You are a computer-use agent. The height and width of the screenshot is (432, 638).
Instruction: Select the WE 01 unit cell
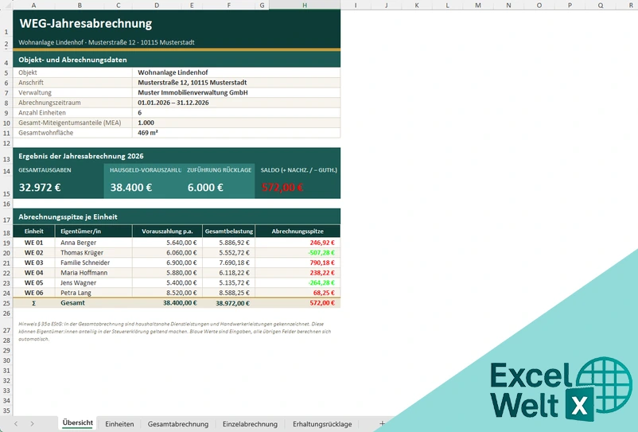tap(33, 243)
